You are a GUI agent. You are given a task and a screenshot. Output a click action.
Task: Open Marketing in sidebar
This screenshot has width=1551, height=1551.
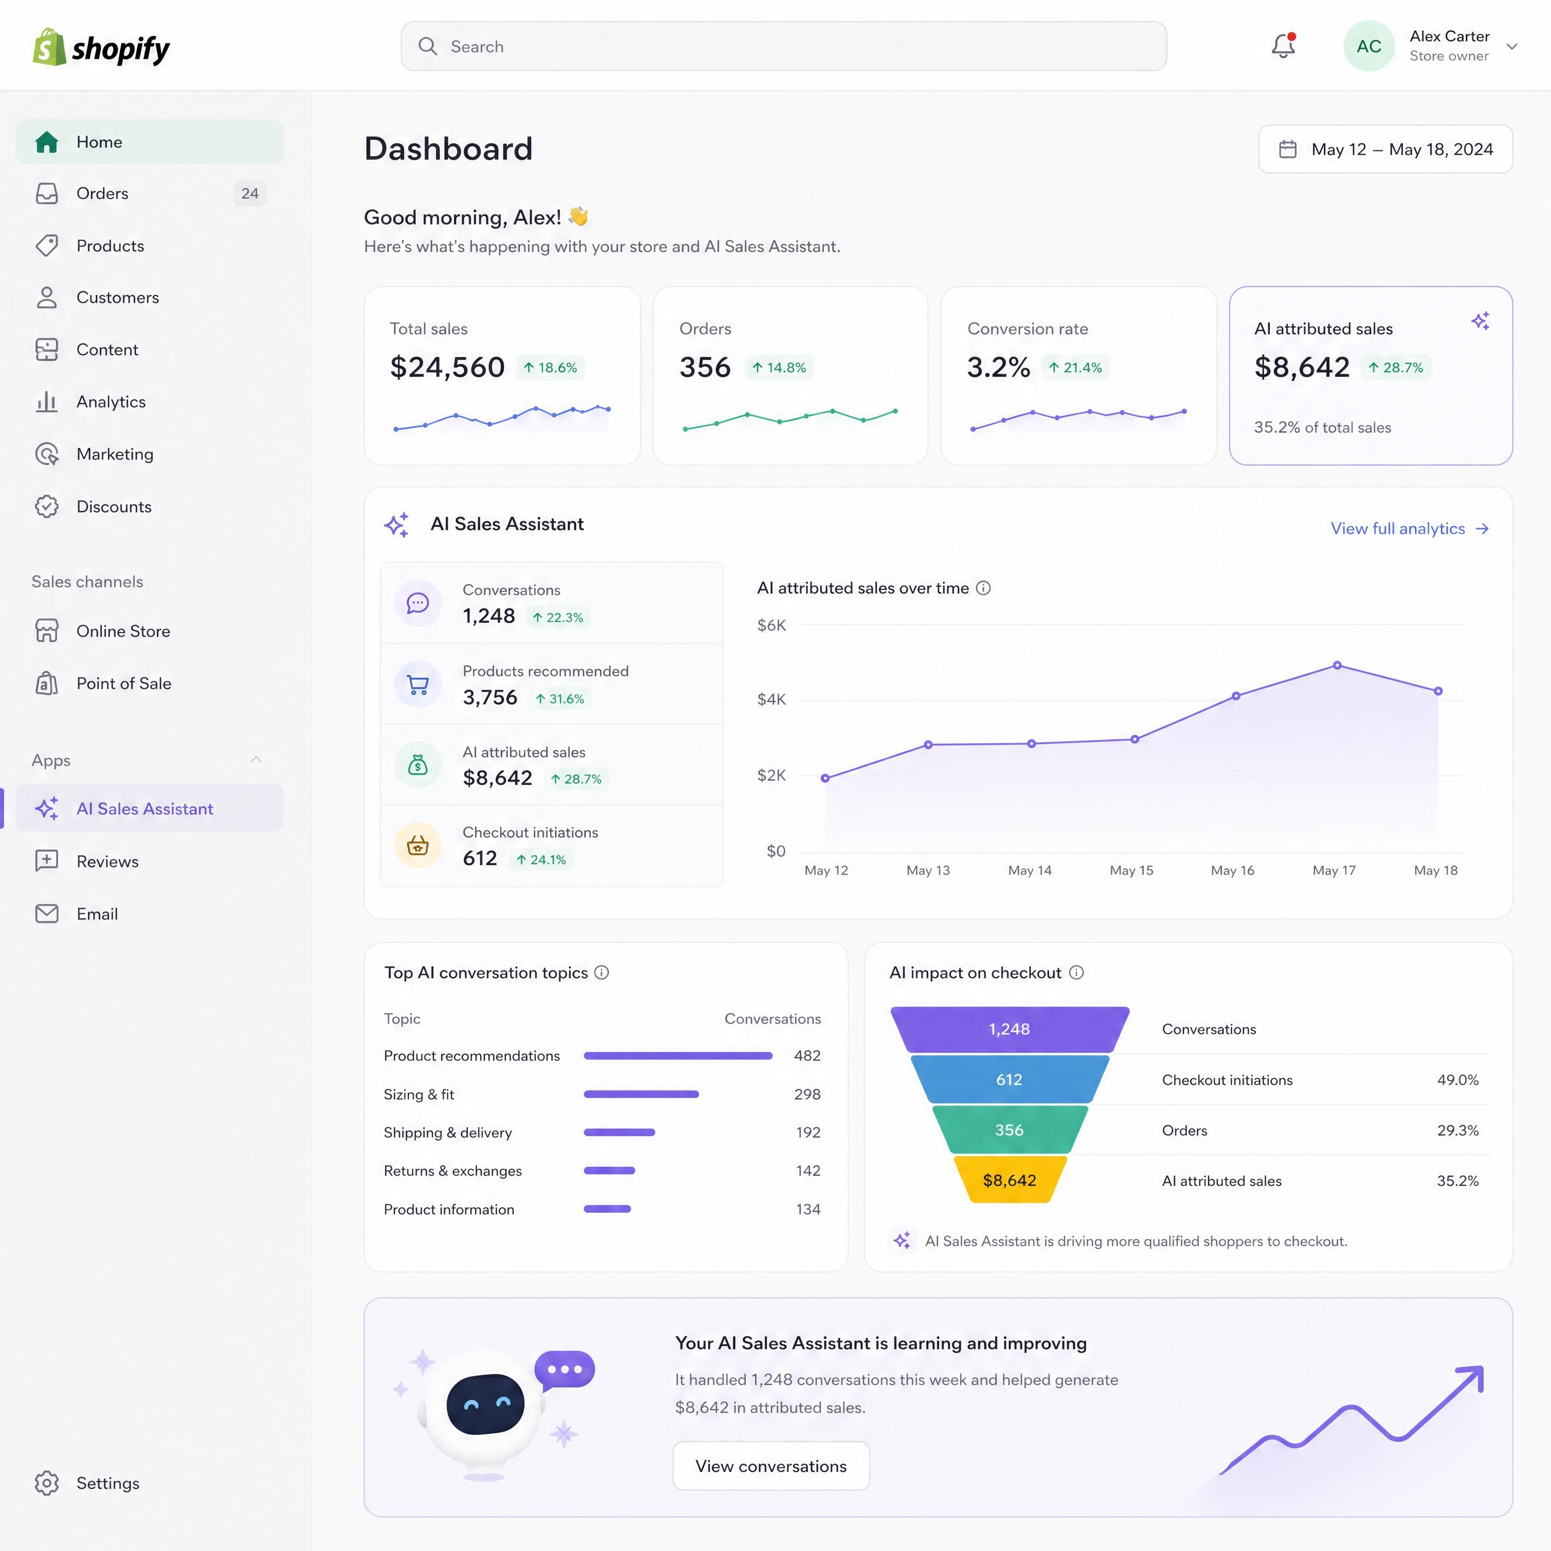click(x=149, y=455)
